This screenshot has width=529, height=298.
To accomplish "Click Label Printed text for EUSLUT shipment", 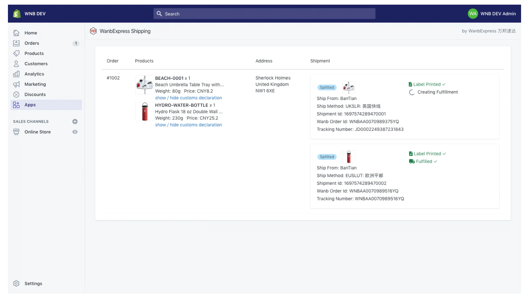I will coord(427,154).
